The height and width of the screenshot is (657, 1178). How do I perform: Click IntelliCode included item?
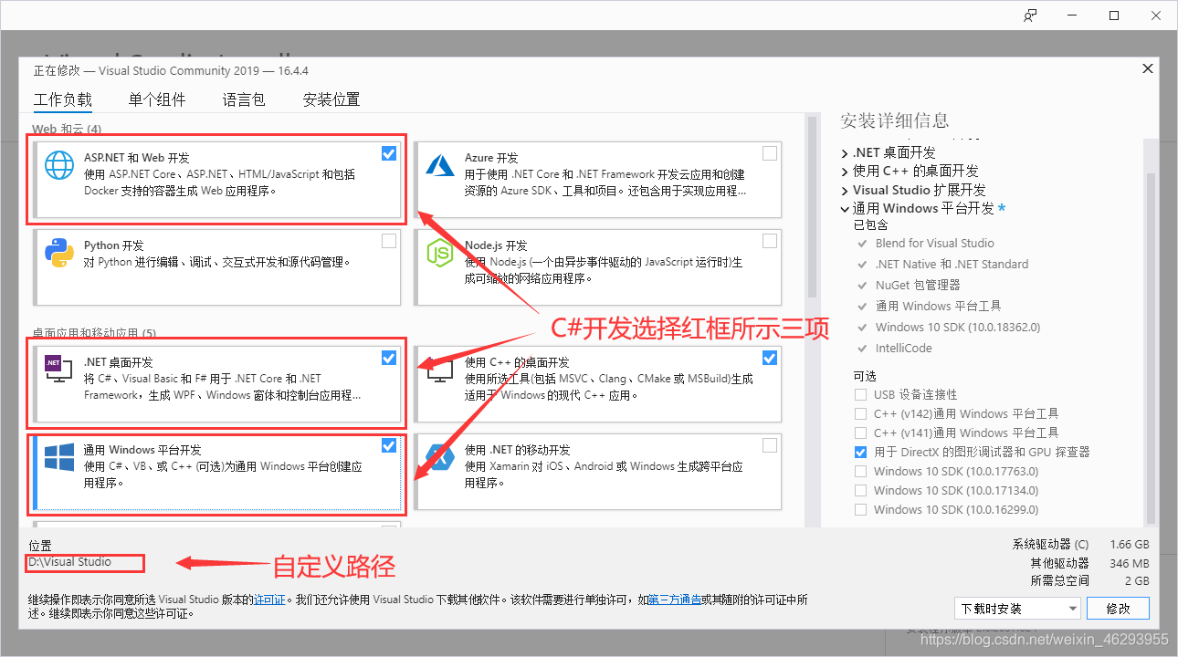pos(906,348)
